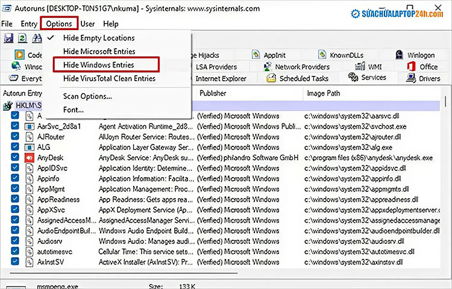This screenshot has width=452, height=289.
Task: Choose Hide Microsoft Entries
Action: point(99,52)
